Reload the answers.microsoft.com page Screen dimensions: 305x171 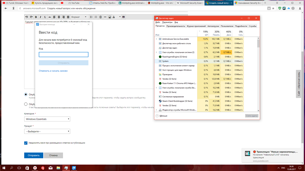(20, 8)
